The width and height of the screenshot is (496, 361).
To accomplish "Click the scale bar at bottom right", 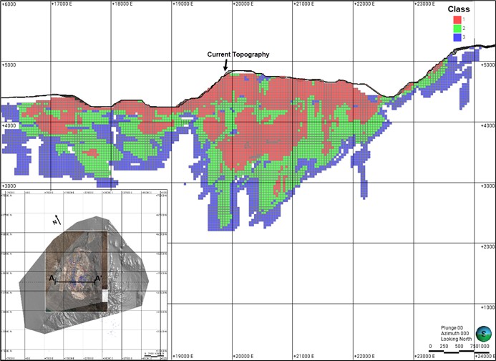I will click(x=449, y=352).
